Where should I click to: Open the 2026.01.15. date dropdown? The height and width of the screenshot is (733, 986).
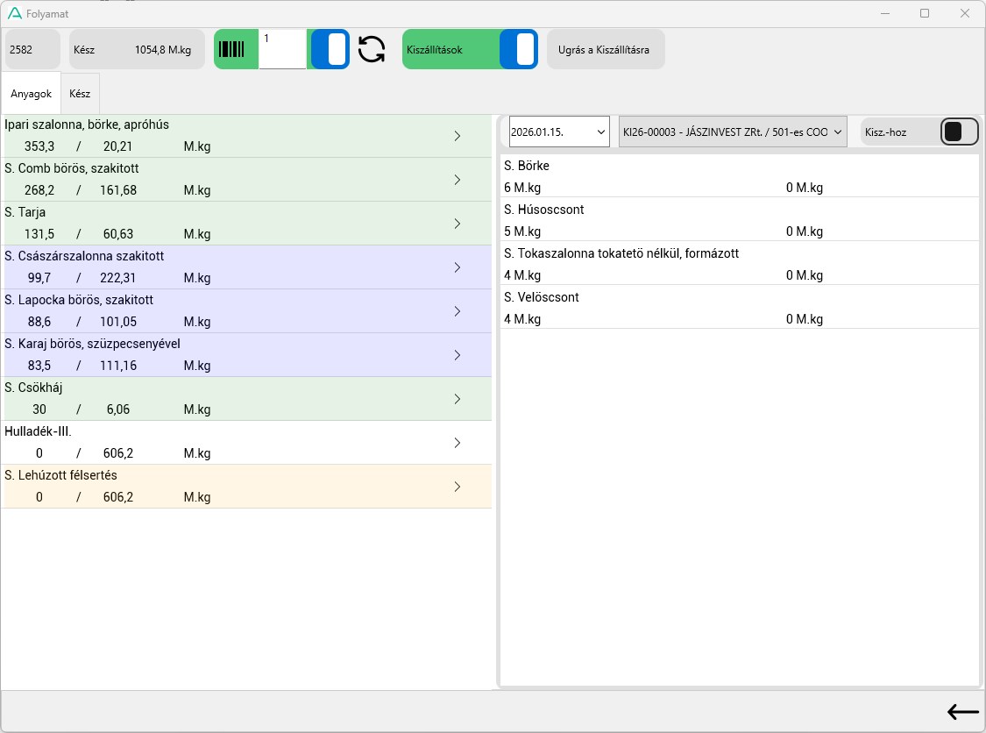click(x=559, y=132)
